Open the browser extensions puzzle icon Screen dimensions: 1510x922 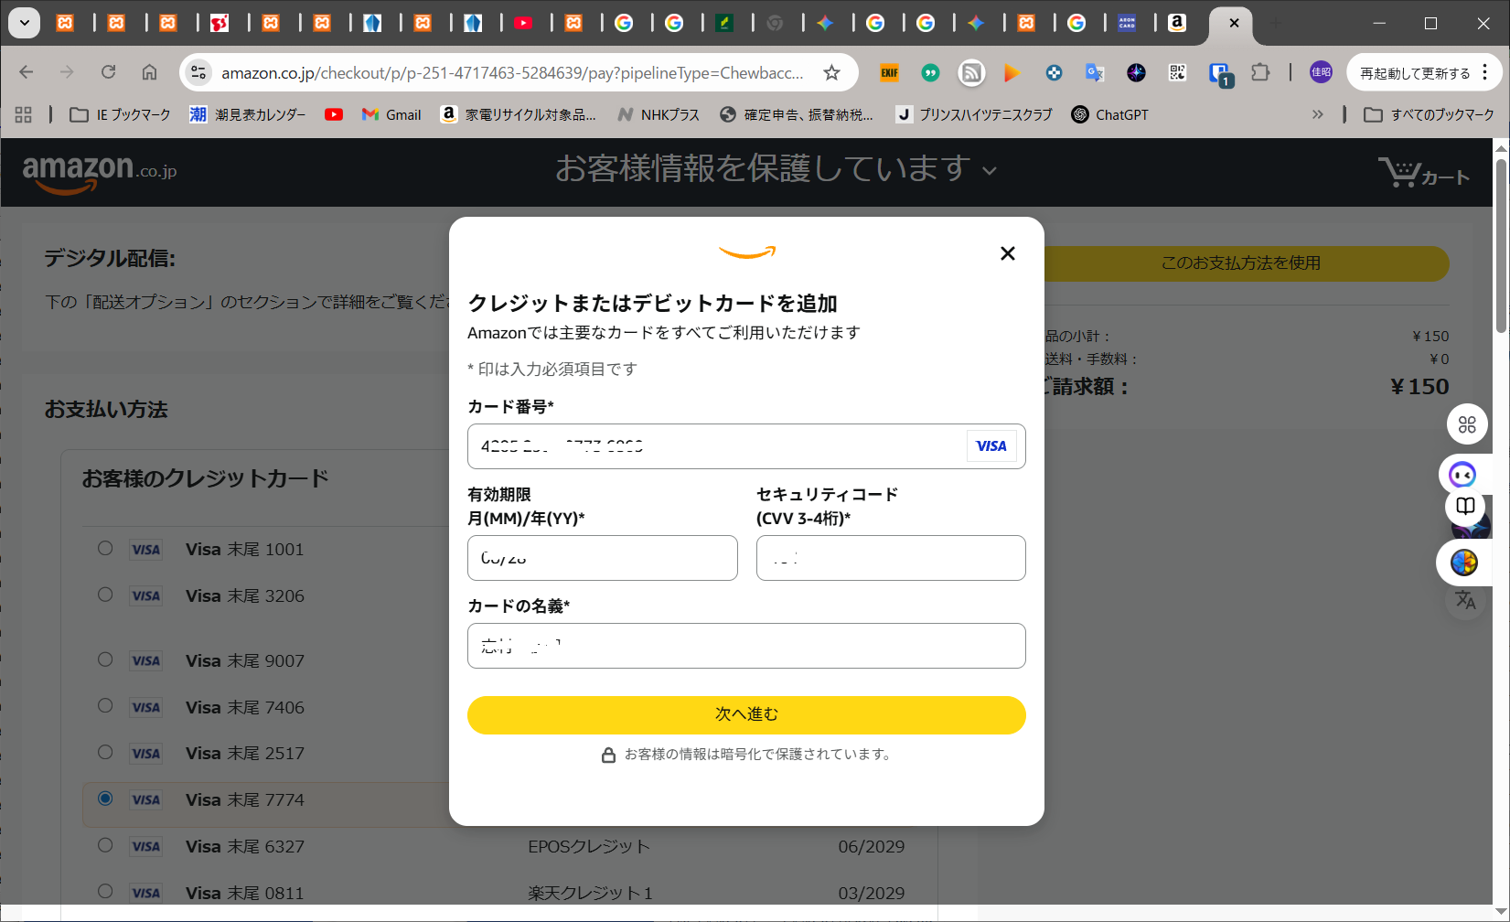1260,72
